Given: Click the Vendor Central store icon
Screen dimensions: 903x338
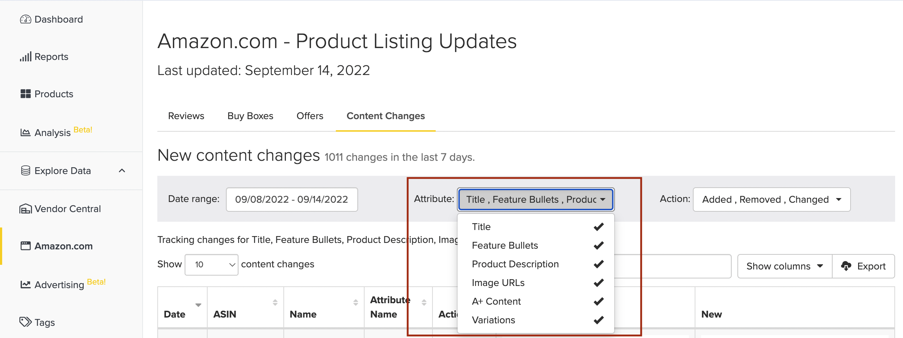Looking at the screenshot, I should click(x=26, y=209).
